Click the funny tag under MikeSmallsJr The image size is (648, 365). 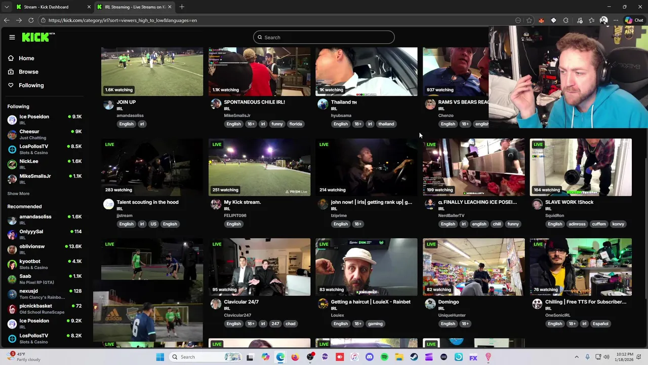pyautogui.click(x=277, y=124)
